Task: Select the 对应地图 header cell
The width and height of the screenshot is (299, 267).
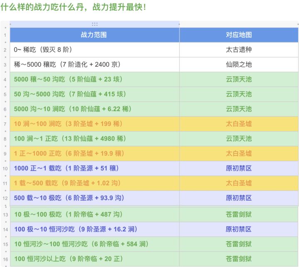Action: 239,35
